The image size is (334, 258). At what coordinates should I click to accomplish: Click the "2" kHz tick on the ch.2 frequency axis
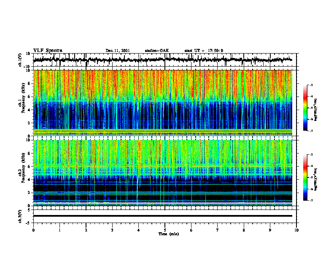tap(30, 193)
